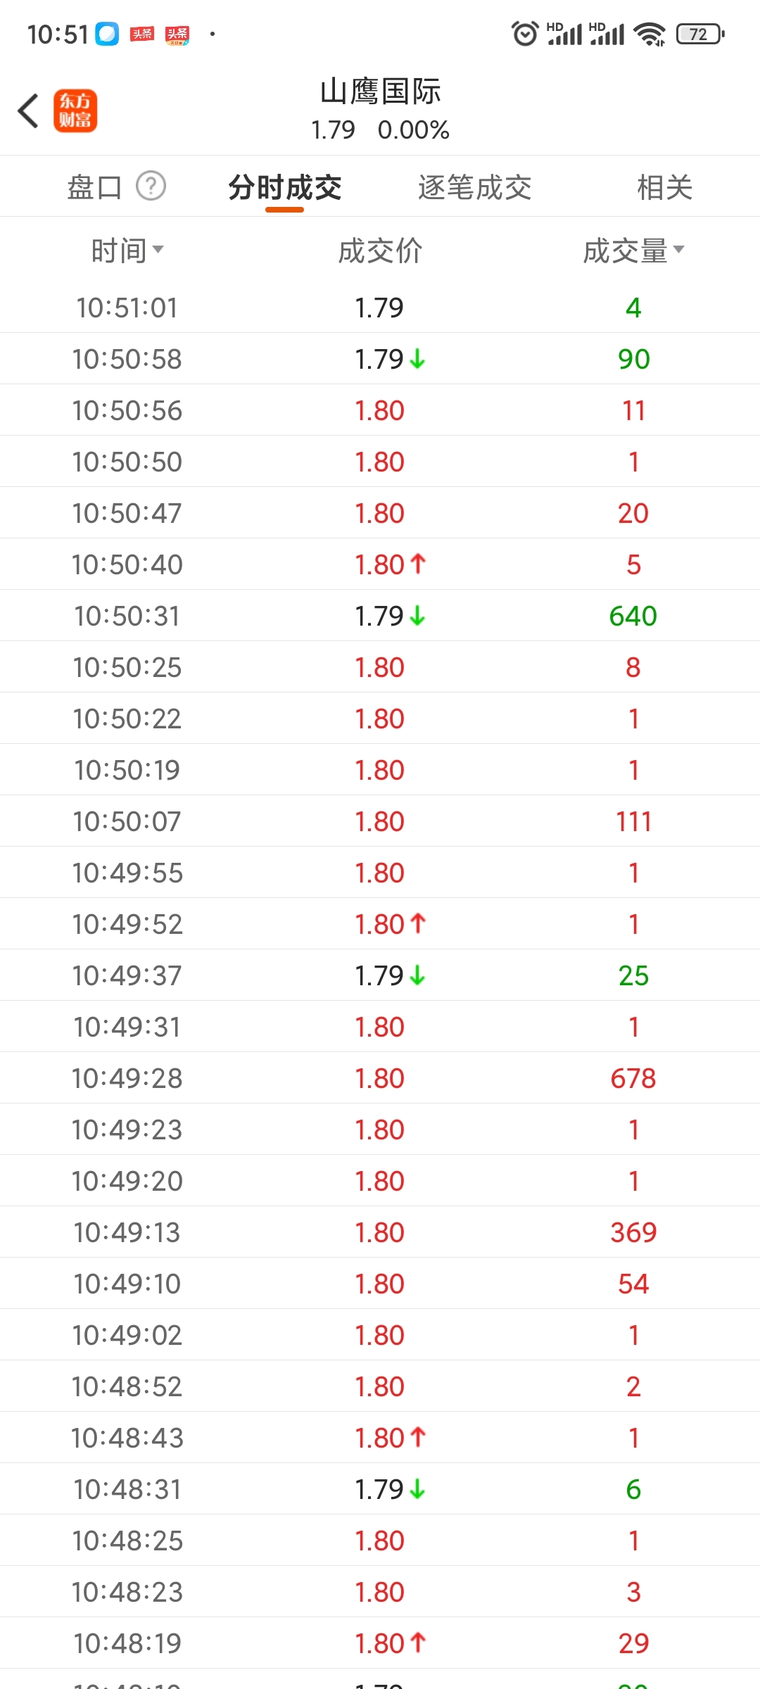Select the 10:49:28 row with volume 678
The width and height of the screenshot is (760, 1689).
click(x=380, y=1078)
